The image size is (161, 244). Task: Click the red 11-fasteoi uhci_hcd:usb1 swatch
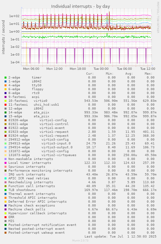point(6,105)
